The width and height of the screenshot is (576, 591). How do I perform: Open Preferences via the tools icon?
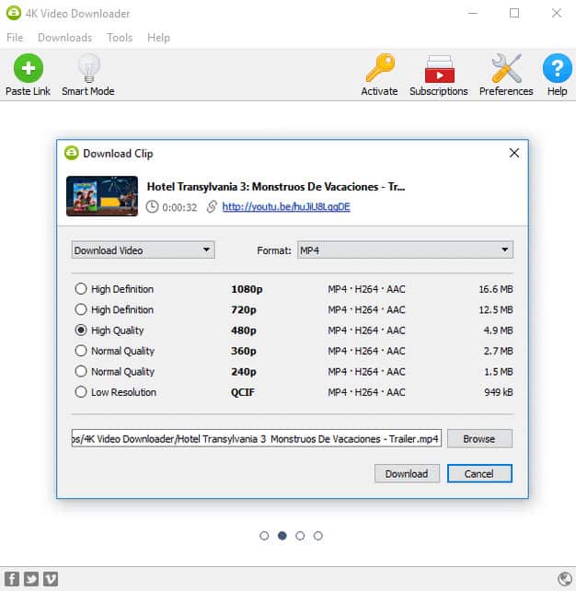[x=507, y=68]
